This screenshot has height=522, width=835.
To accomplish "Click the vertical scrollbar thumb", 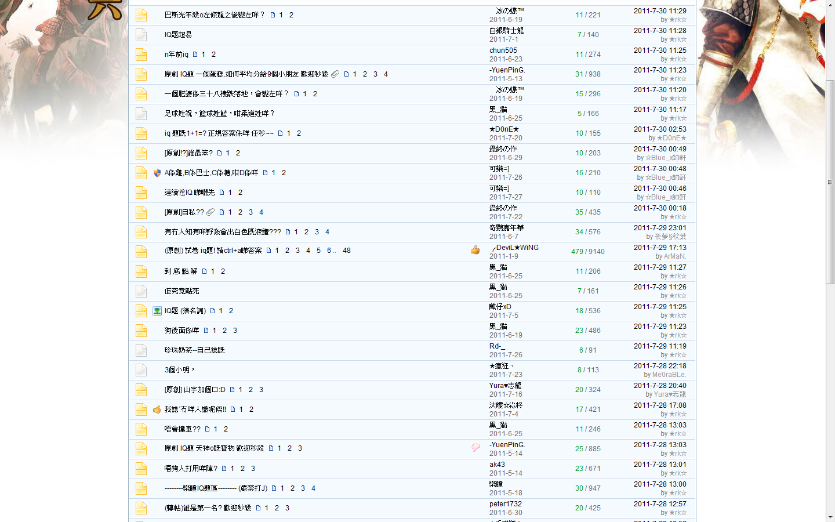I will [x=830, y=182].
